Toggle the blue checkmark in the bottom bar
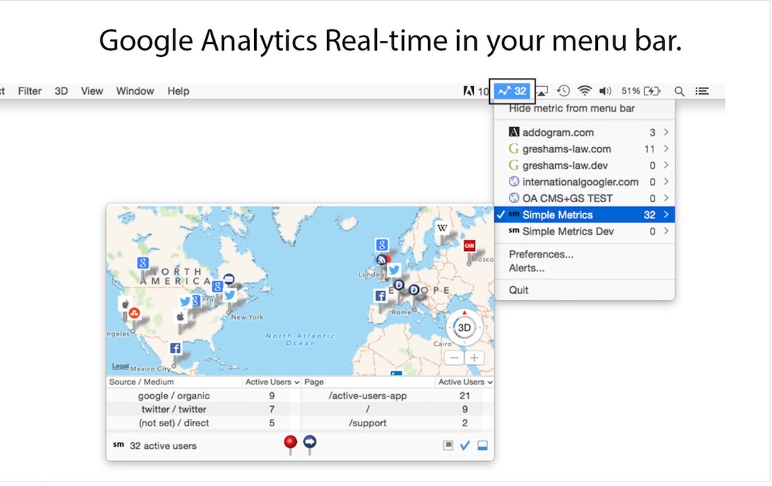The image size is (772, 486). (x=465, y=445)
